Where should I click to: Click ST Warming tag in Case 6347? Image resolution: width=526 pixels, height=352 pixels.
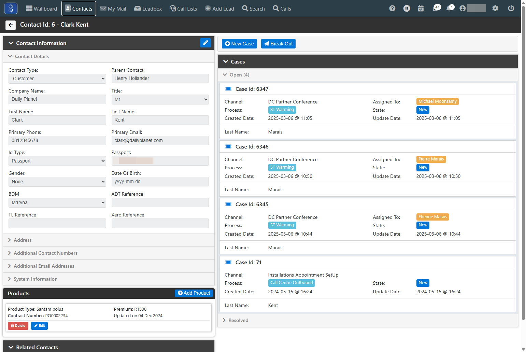point(282,110)
